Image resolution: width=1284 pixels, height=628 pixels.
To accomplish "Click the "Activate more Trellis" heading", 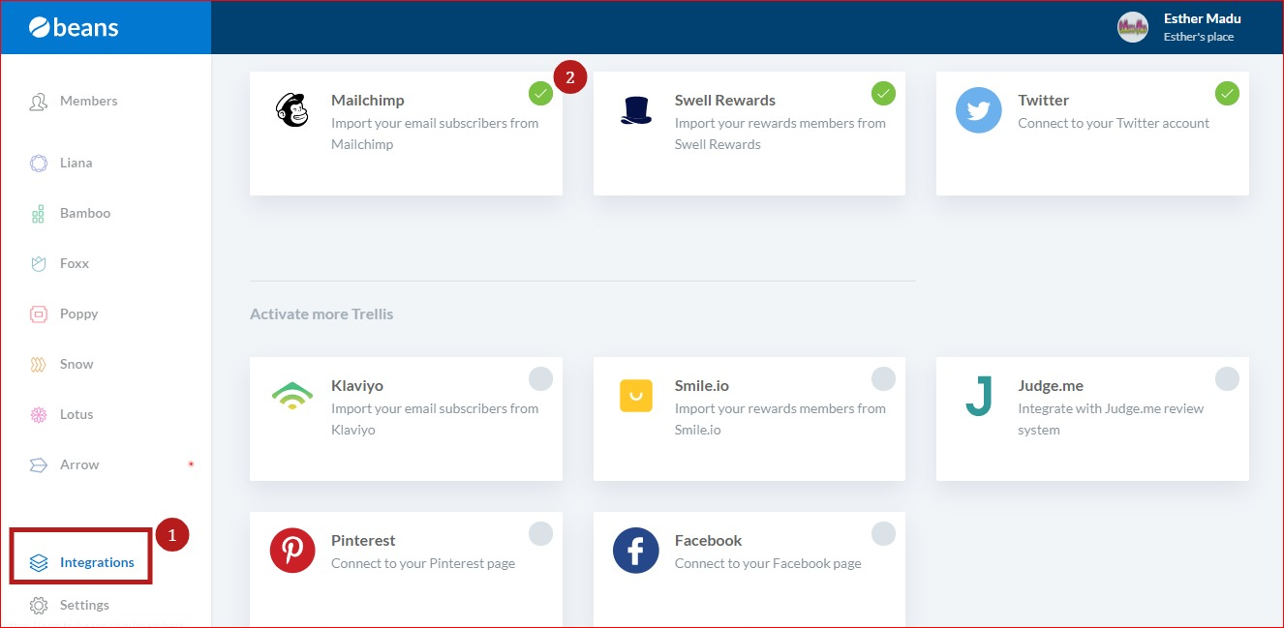I will pyautogui.click(x=321, y=314).
